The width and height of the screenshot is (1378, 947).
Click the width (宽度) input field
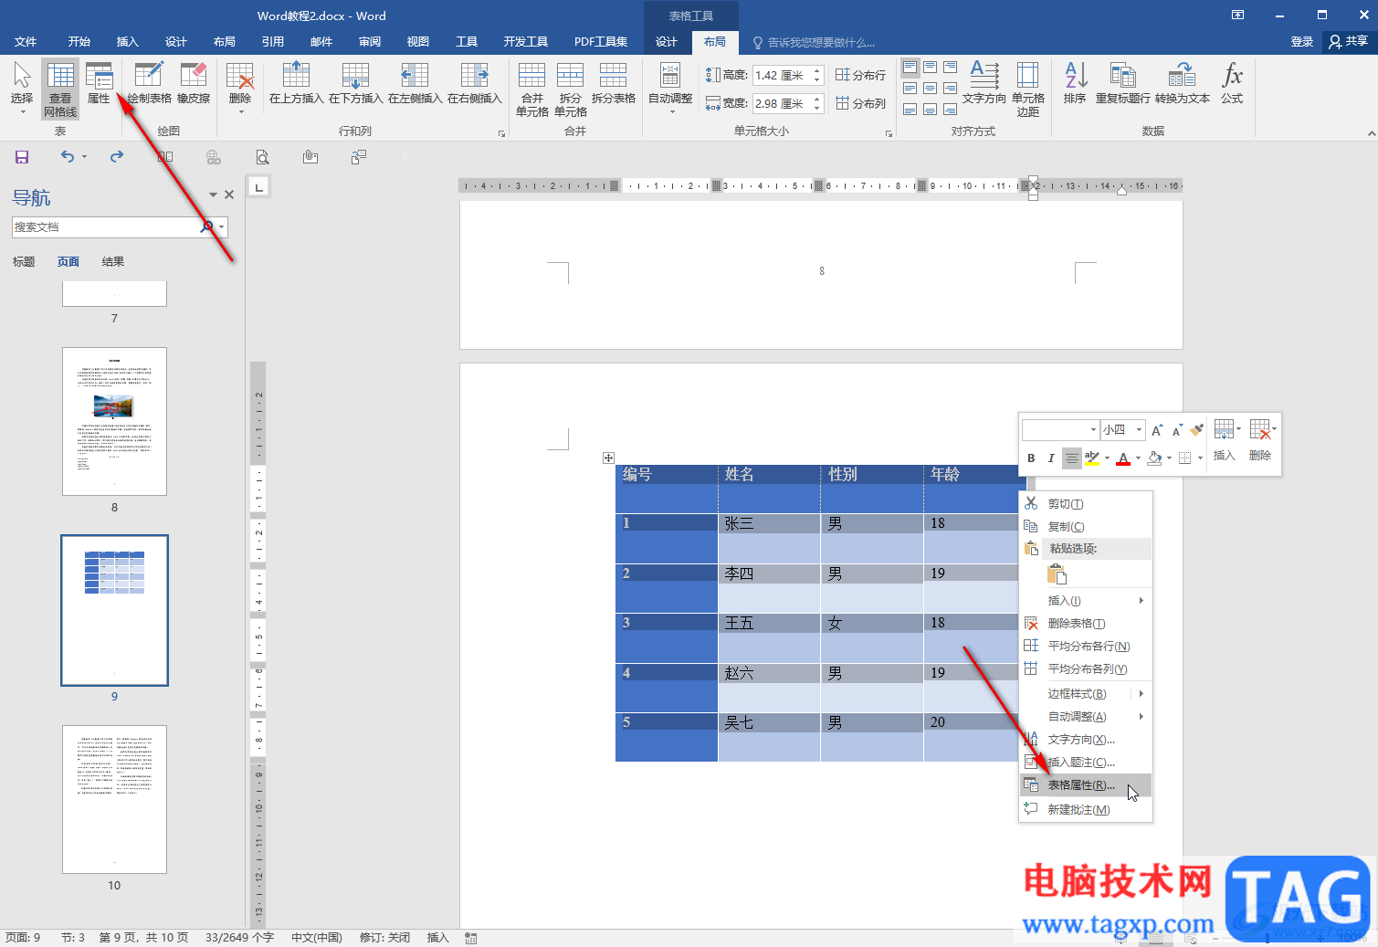[x=782, y=103]
